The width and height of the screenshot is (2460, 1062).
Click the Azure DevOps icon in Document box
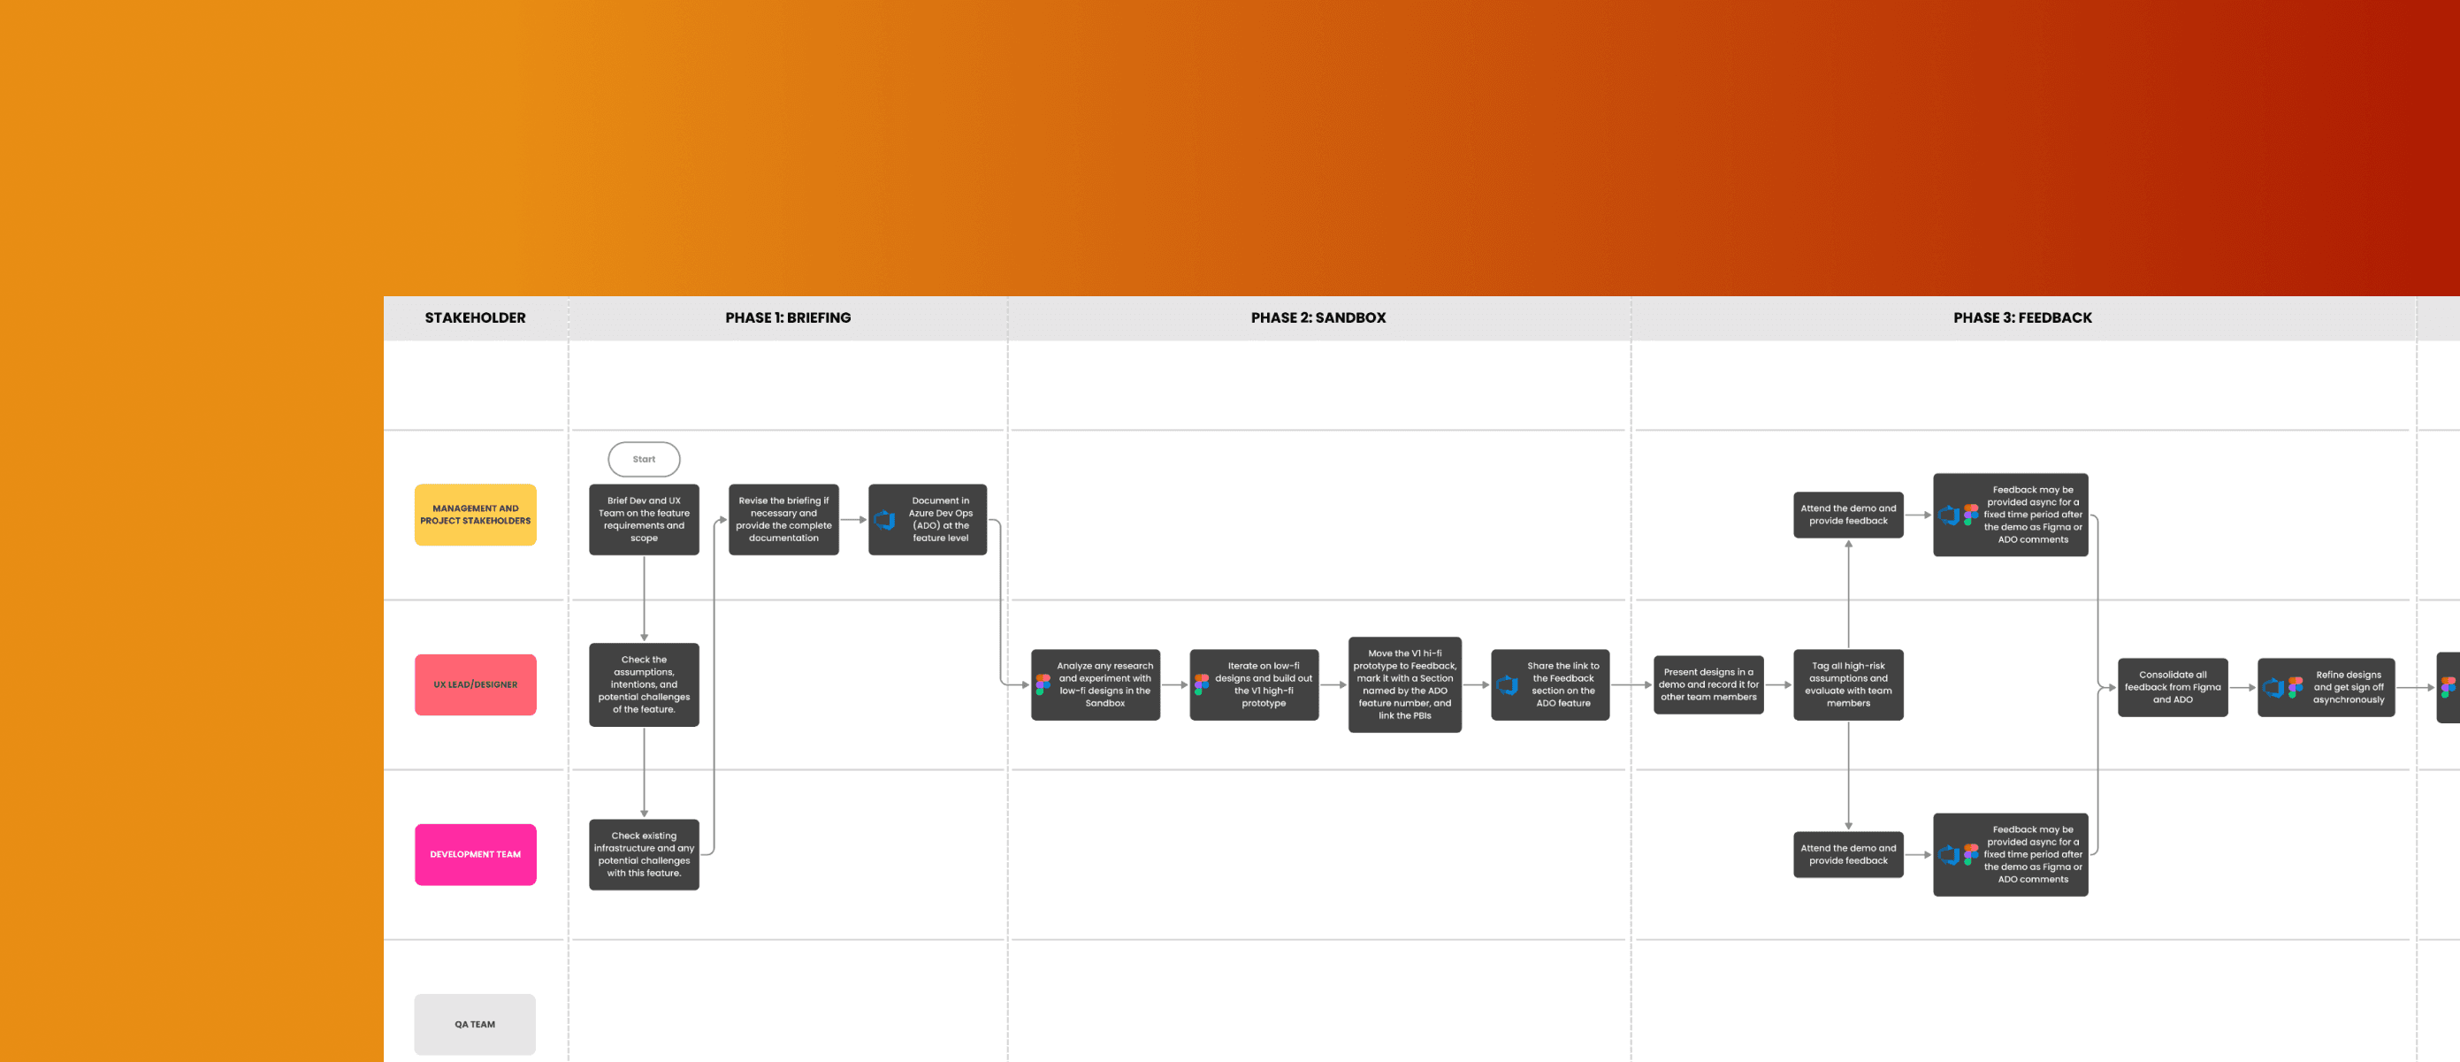pyautogui.click(x=884, y=520)
